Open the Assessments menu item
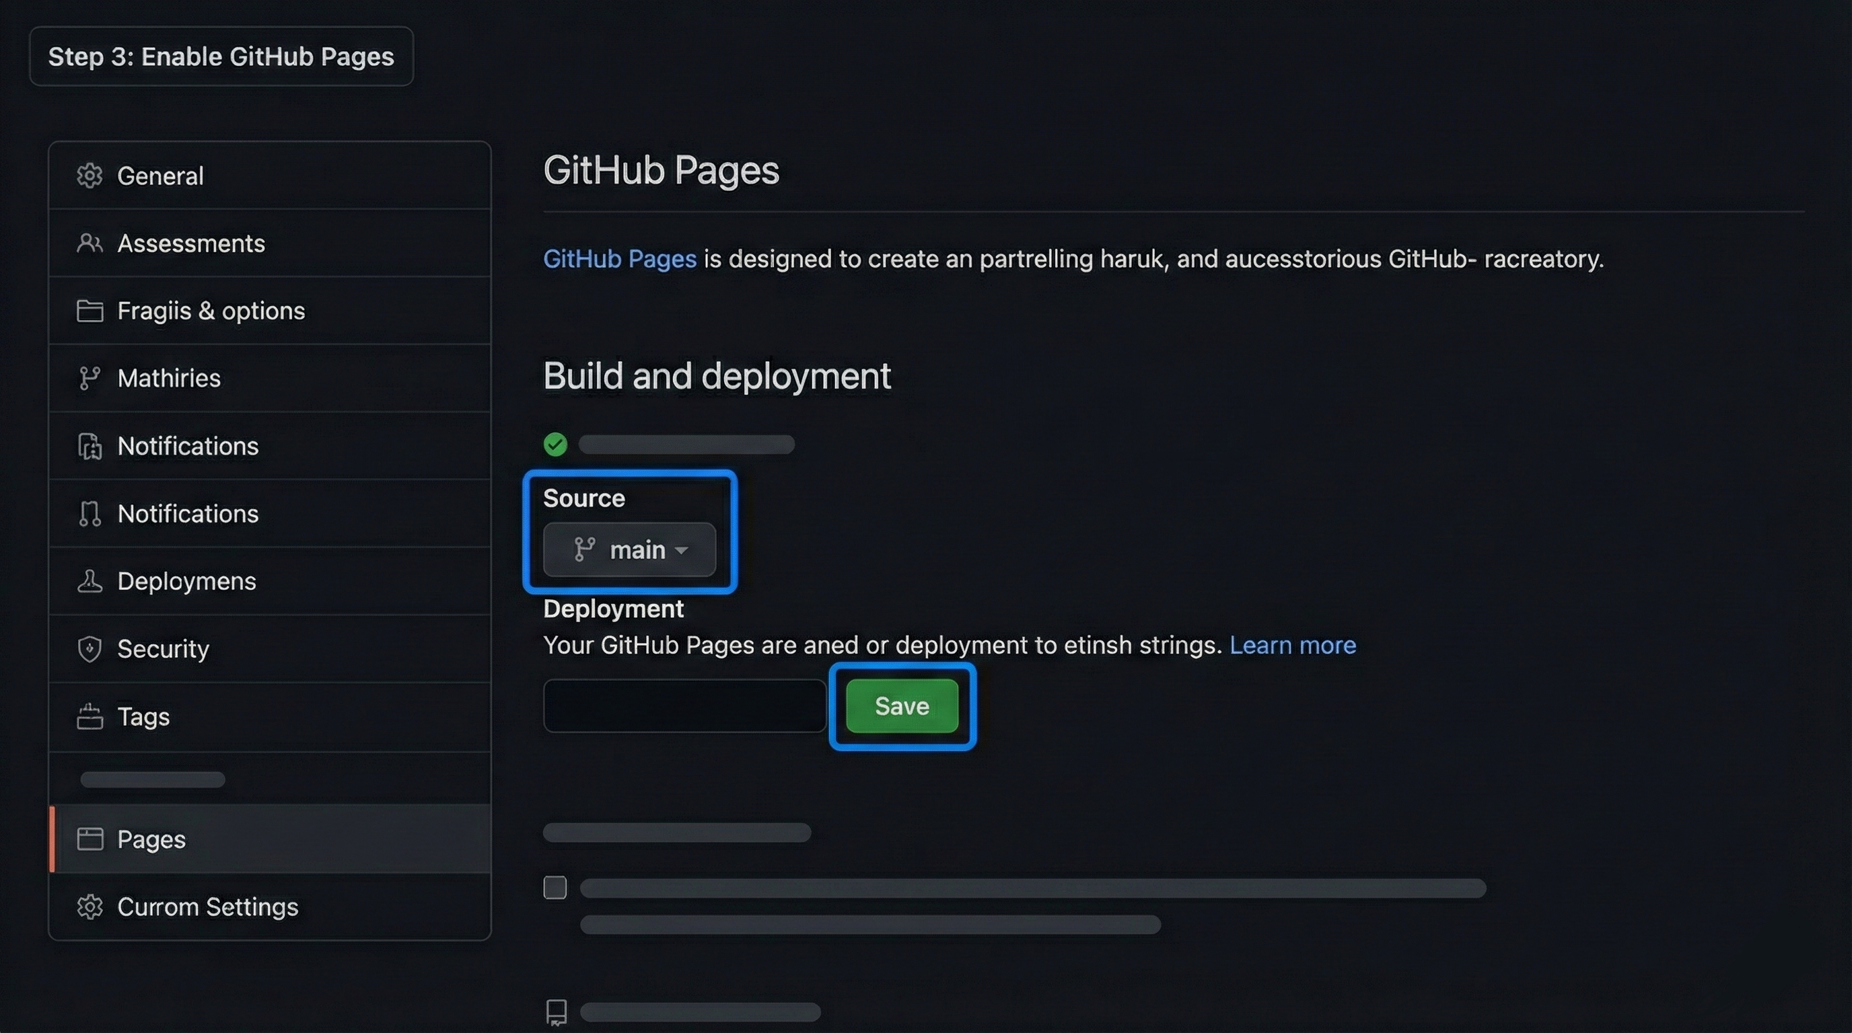Screen dimensions: 1852x1033 [270, 243]
